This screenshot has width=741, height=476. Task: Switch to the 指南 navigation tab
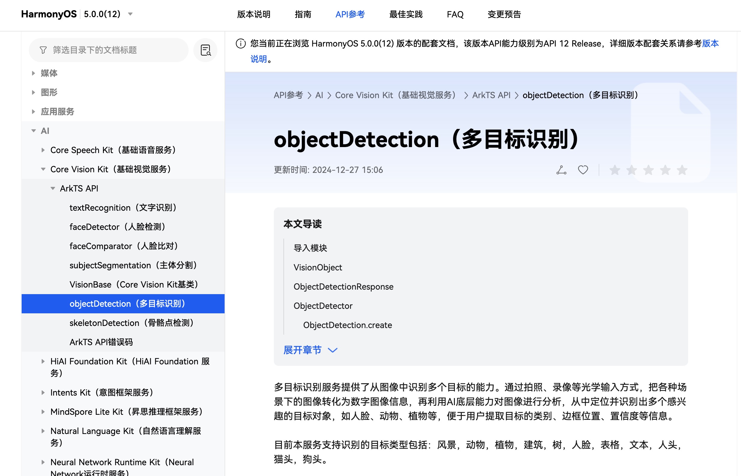click(x=303, y=14)
